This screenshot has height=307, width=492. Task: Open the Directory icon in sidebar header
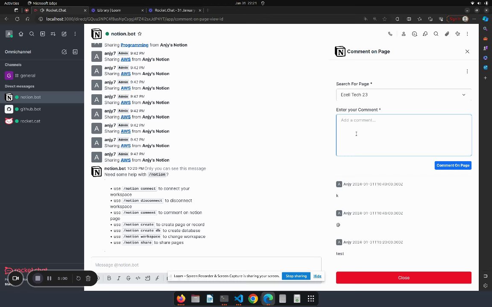[43, 34]
